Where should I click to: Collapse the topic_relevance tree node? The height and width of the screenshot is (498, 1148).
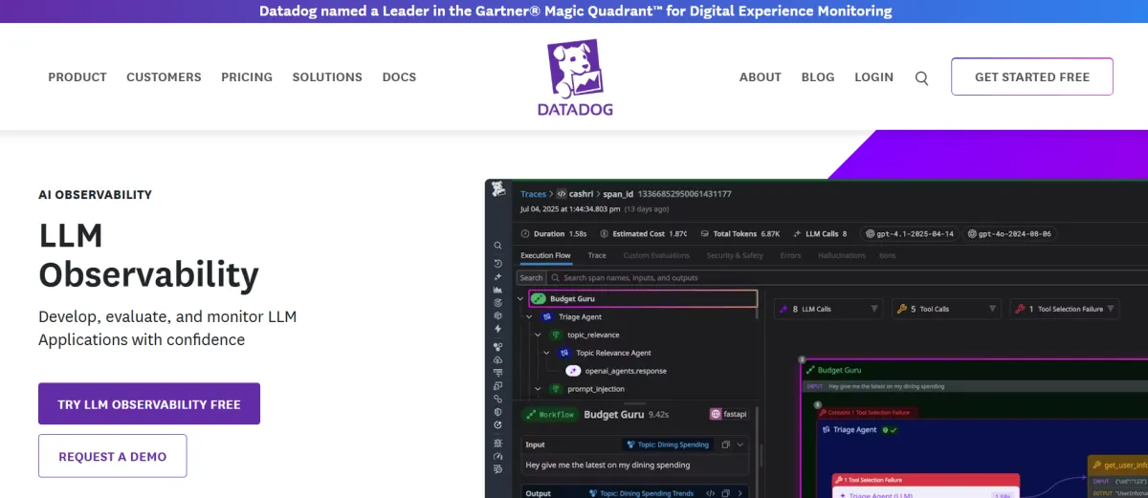point(539,335)
